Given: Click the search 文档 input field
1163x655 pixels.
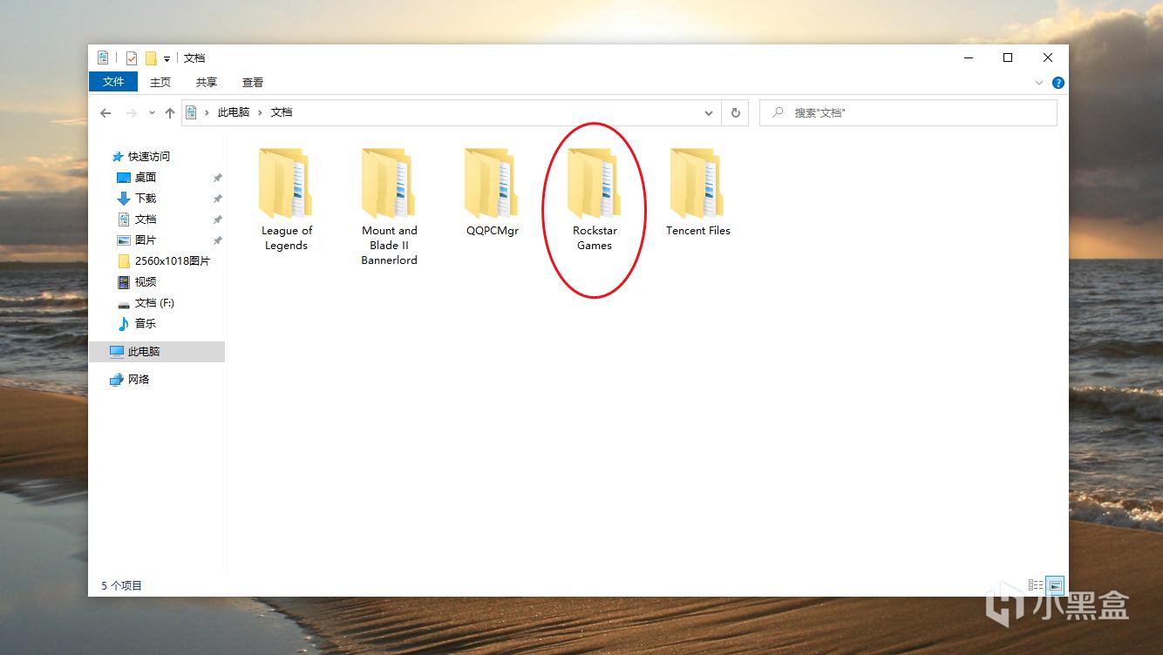Looking at the screenshot, I should tap(908, 112).
